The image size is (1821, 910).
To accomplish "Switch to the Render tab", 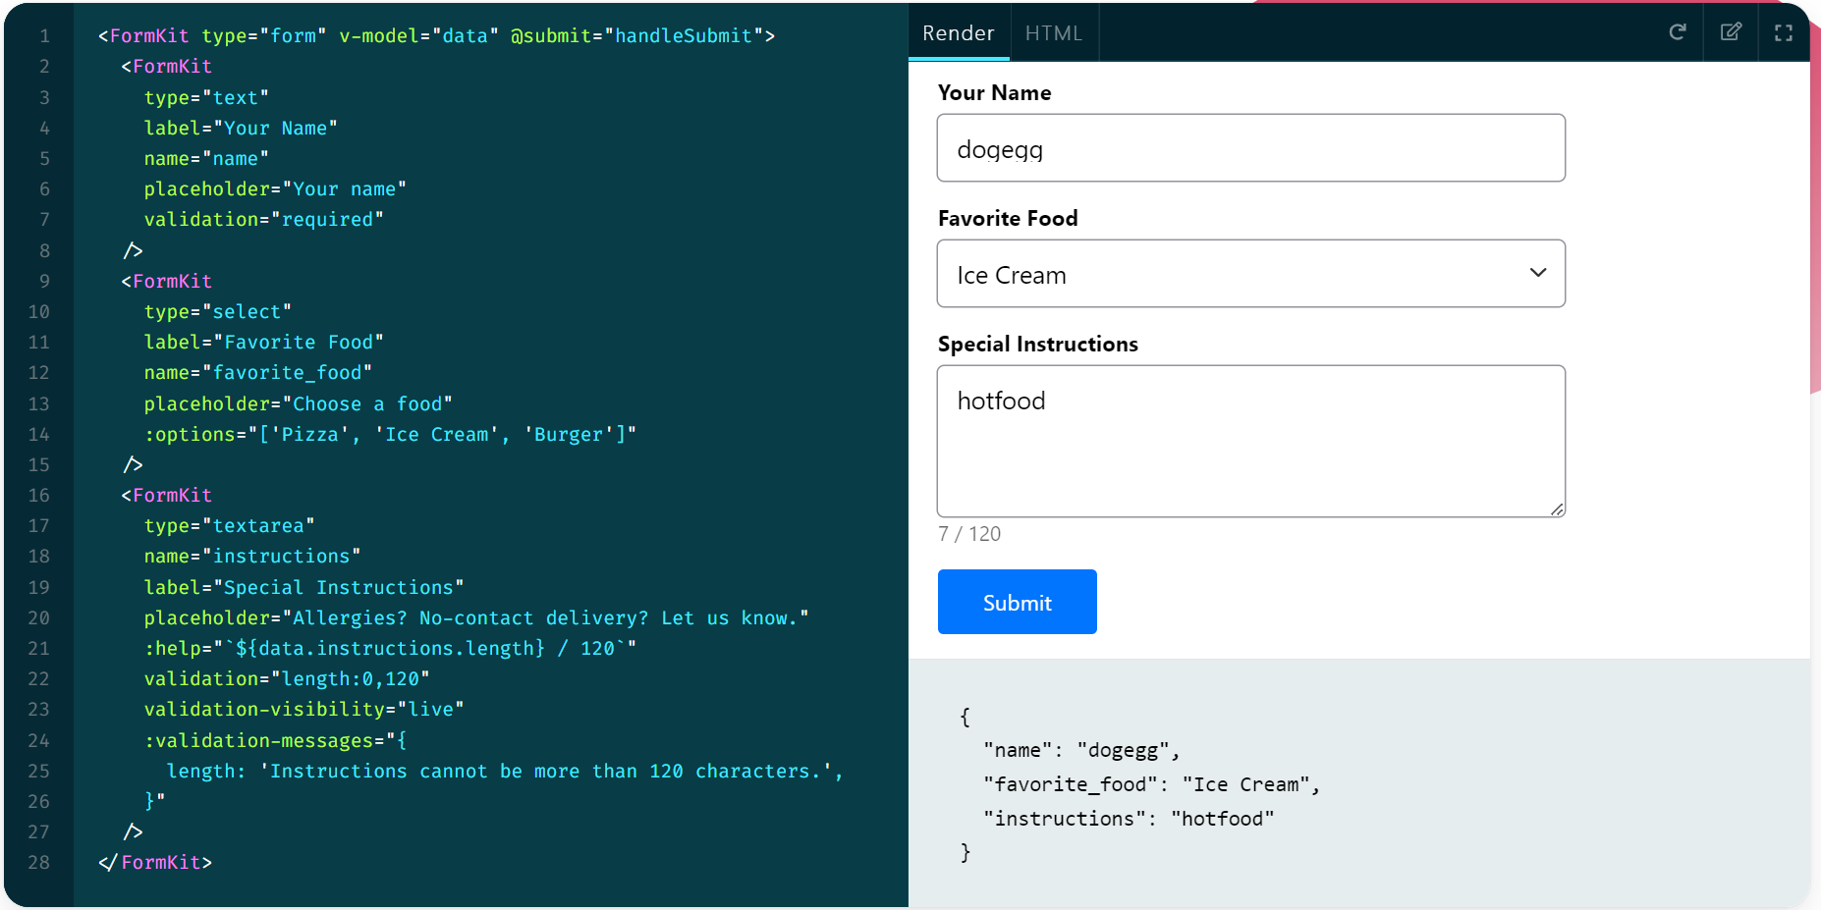I will [x=958, y=33].
